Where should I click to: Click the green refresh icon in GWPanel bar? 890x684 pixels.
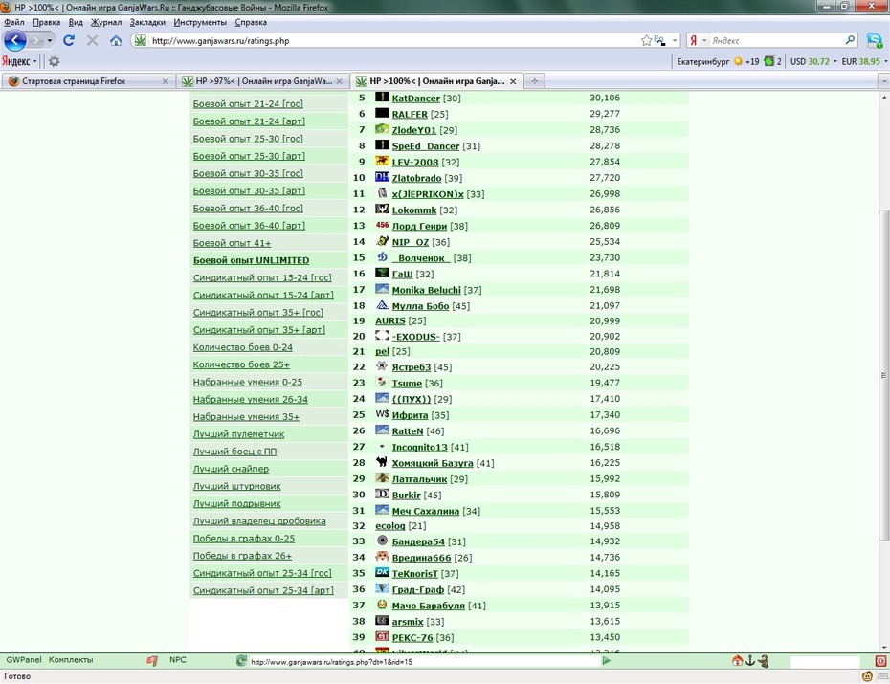241,661
